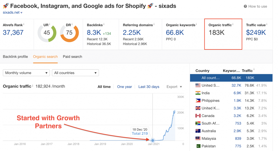Click the United States flag icon
This screenshot has width=278, height=151.
click(x=198, y=85)
